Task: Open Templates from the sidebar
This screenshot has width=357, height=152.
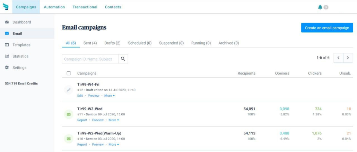Action: point(21,45)
